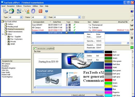Open the settings gear toolbar icon
The image size is (135, 97).
click(x=33, y=11)
